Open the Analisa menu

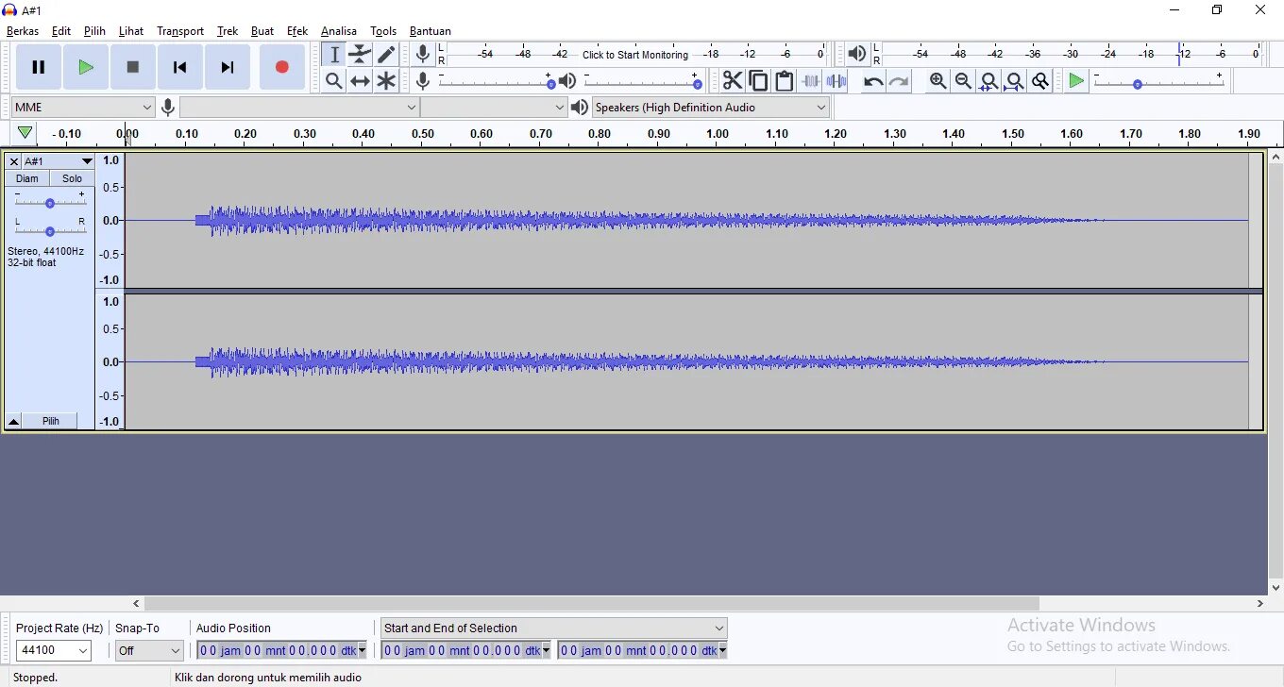coord(339,31)
